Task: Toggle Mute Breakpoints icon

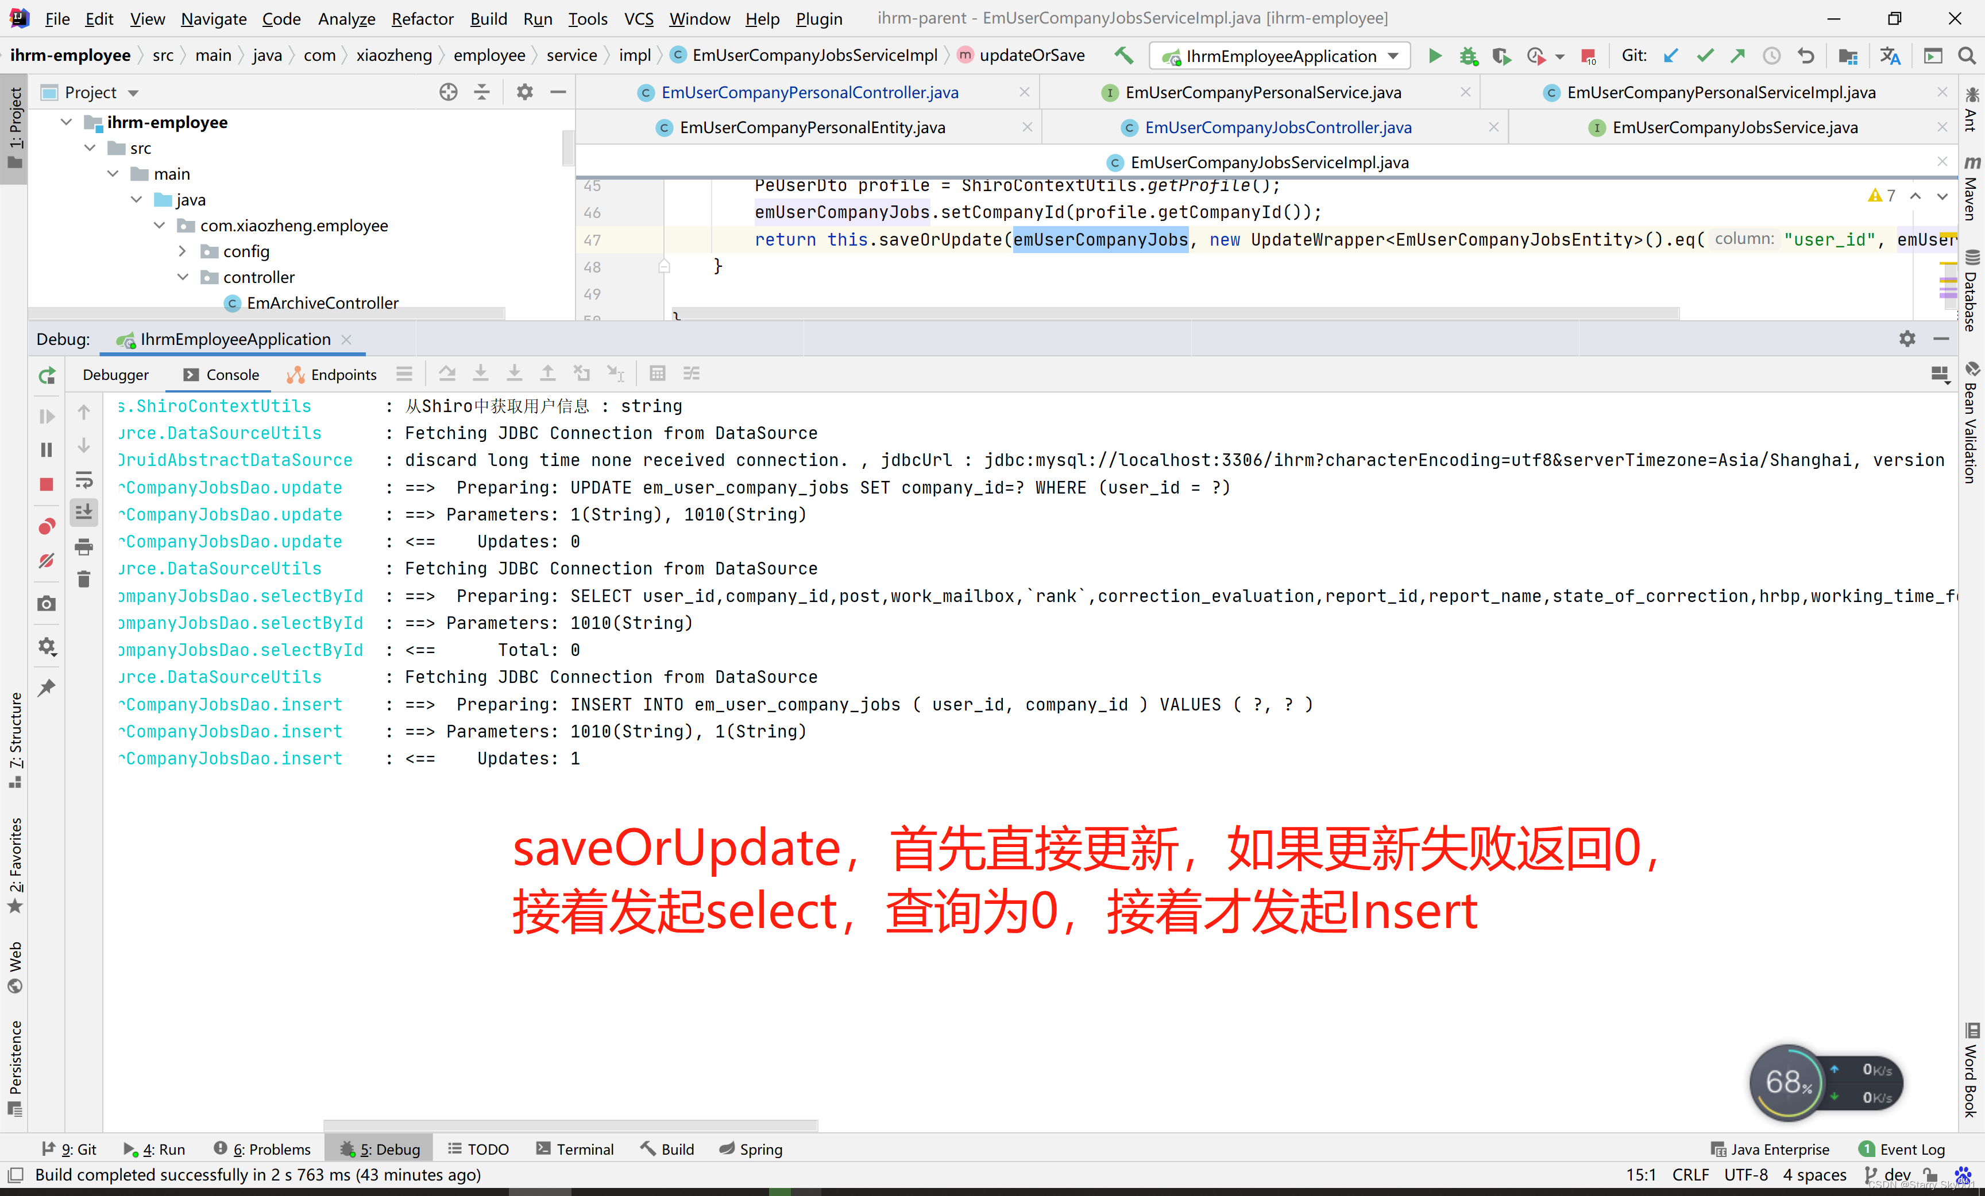Action: pyautogui.click(x=47, y=560)
